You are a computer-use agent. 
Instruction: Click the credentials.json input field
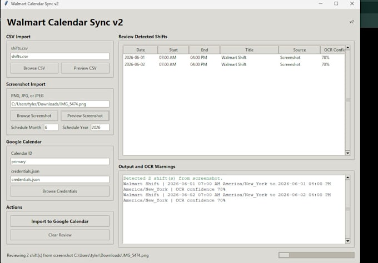click(60, 179)
